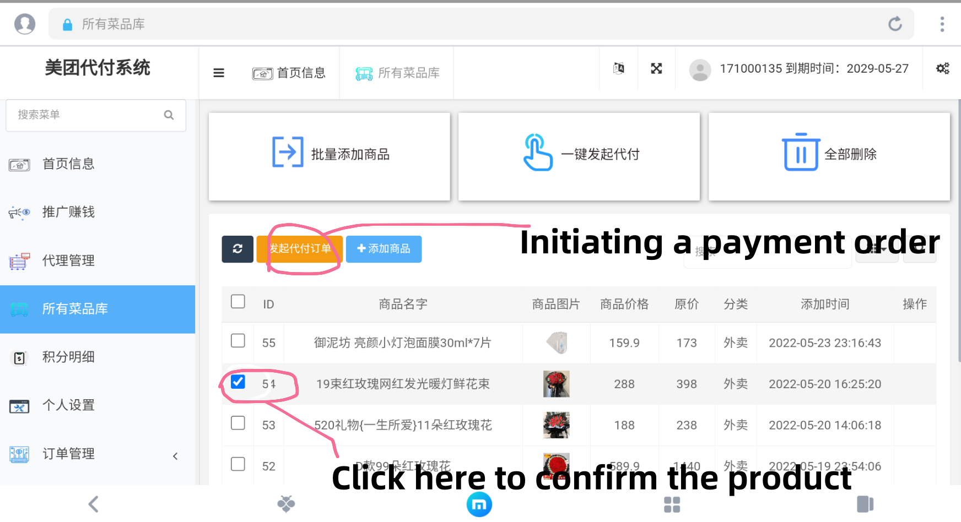Click the import arrow icon on 批量添加商品 card
Image resolution: width=961 pixels, height=522 pixels.
tap(288, 152)
